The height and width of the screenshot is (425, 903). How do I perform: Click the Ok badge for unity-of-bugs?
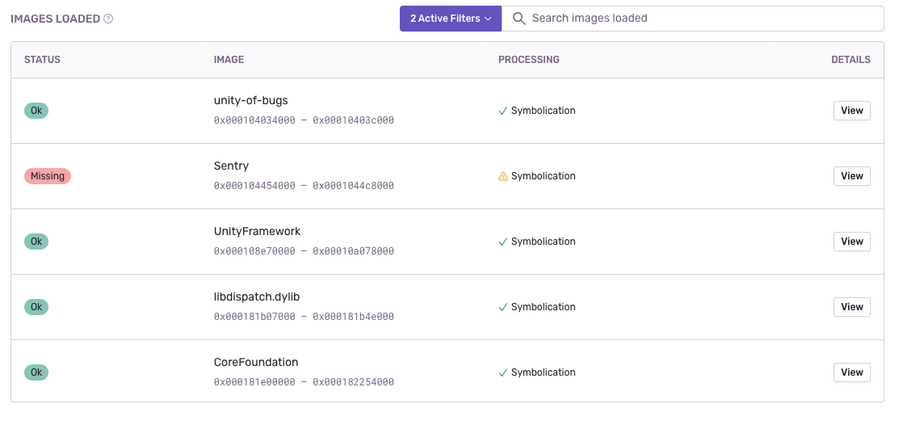[36, 111]
